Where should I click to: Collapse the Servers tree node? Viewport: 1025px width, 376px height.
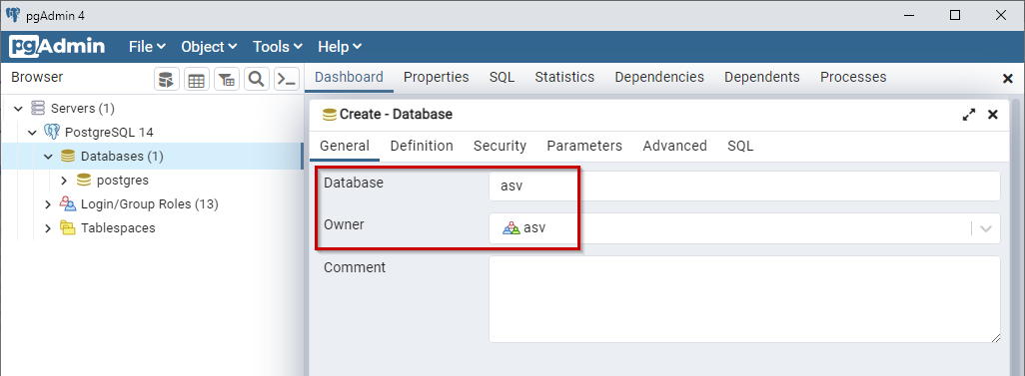pos(18,109)
